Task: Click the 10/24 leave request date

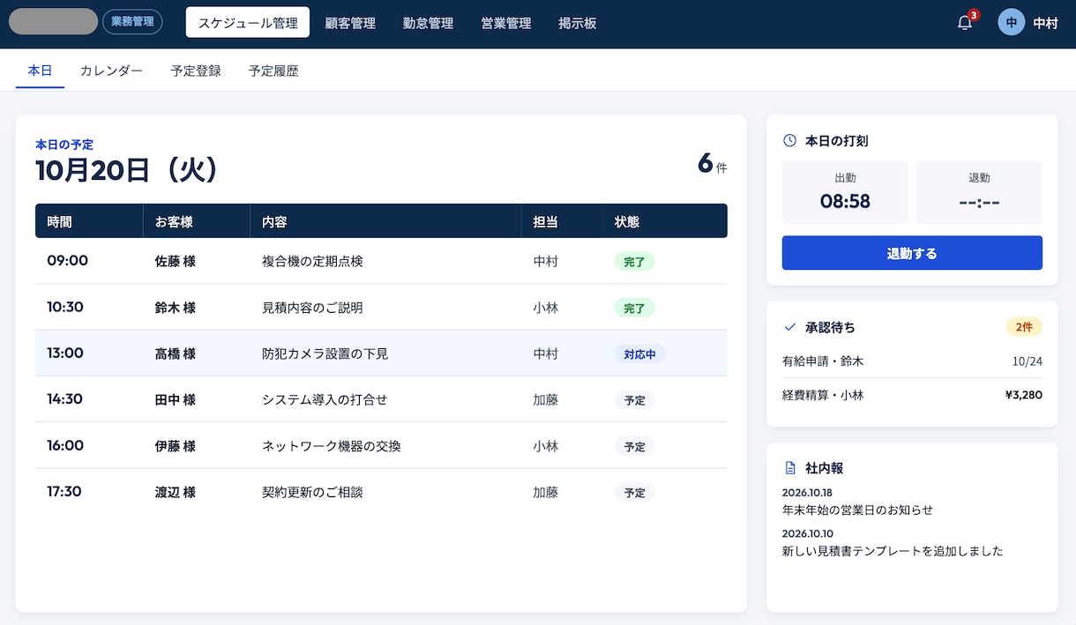Action: click(x=1027, y=361)
